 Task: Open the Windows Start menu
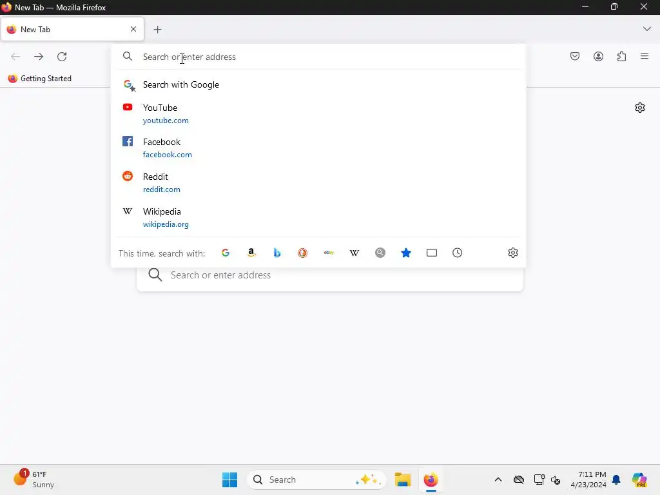coord(230,480)
